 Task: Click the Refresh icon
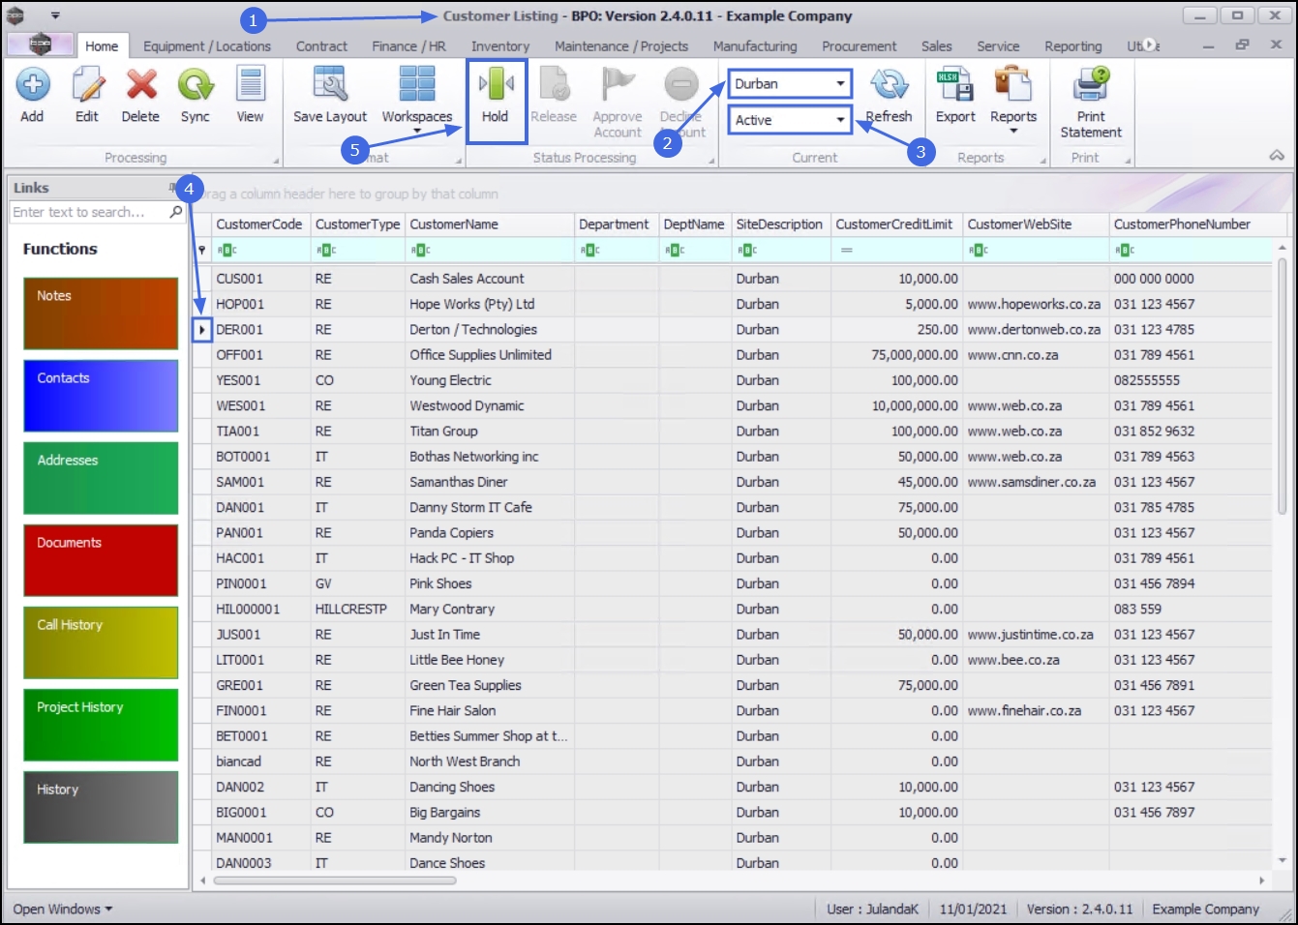coord(889,84)
